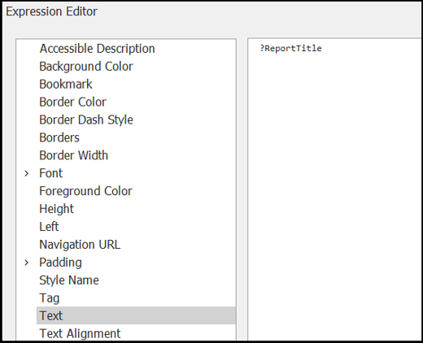Viewport: 423px width, 343px height.
Task: Choose the Bookmark property
Action: click(x=66, y=85)
